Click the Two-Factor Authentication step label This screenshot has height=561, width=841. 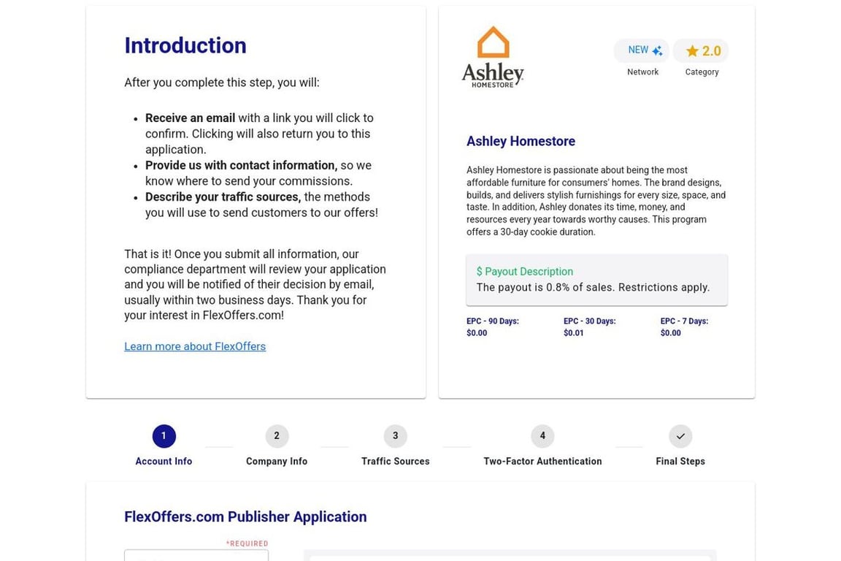542,461
